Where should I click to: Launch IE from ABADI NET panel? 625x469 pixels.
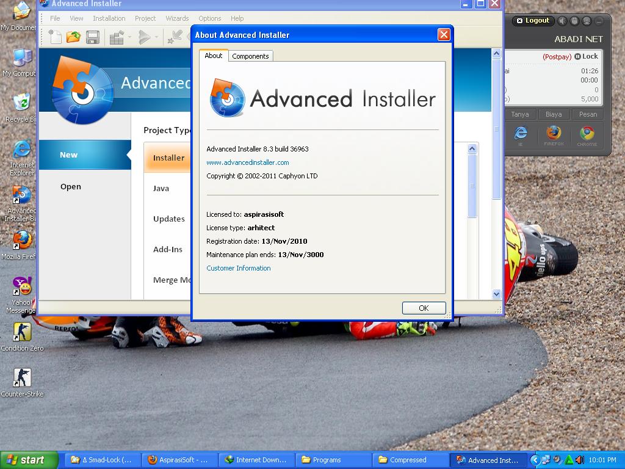521,135
